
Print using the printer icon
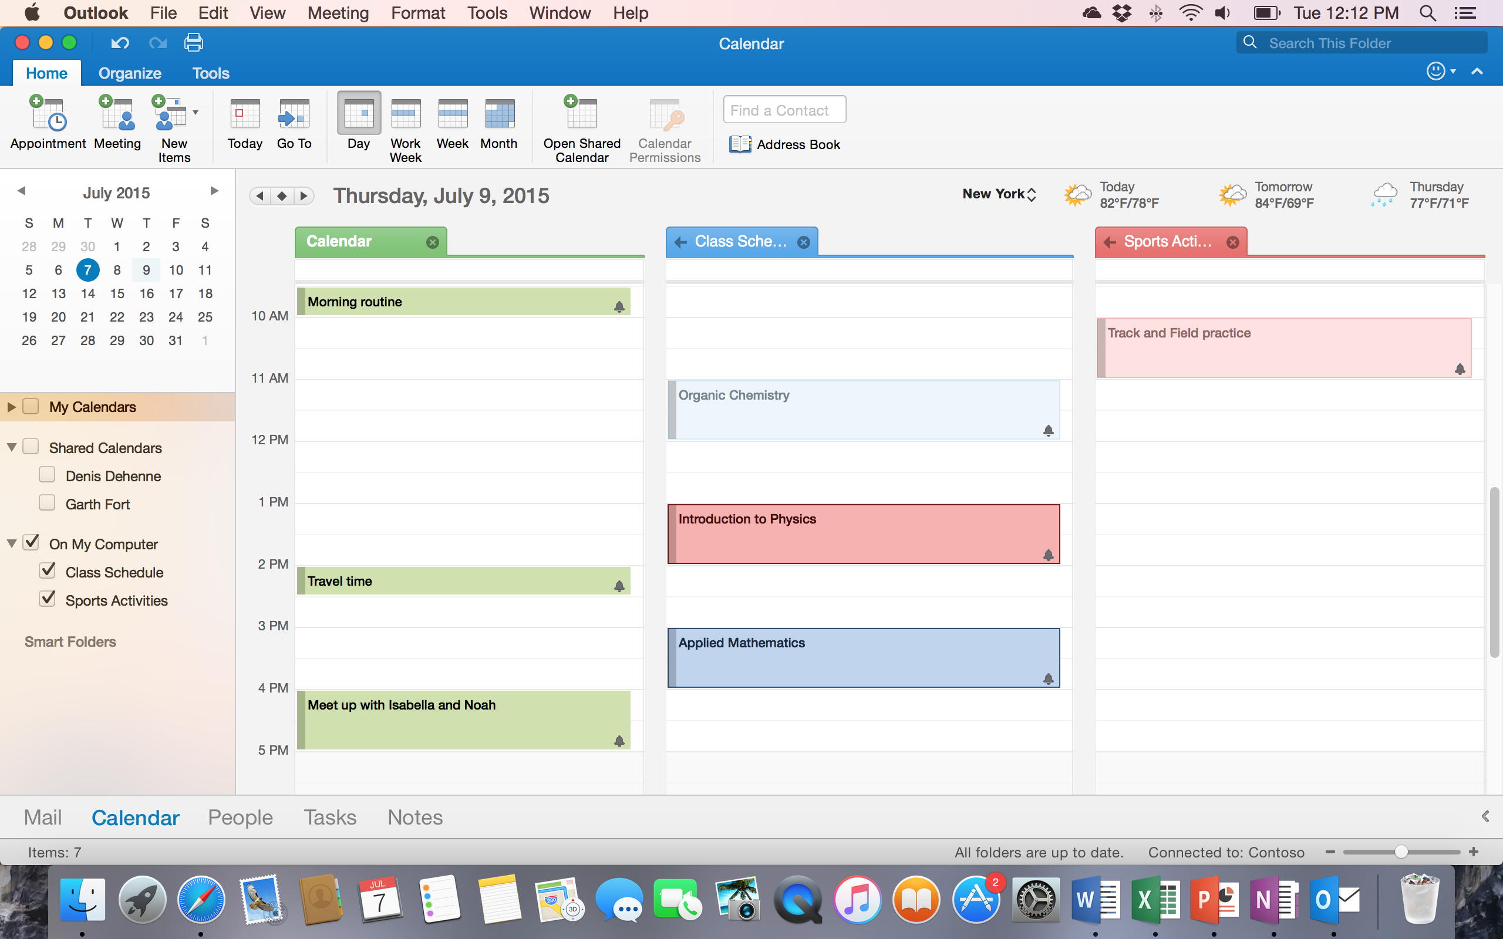(194, 43)
